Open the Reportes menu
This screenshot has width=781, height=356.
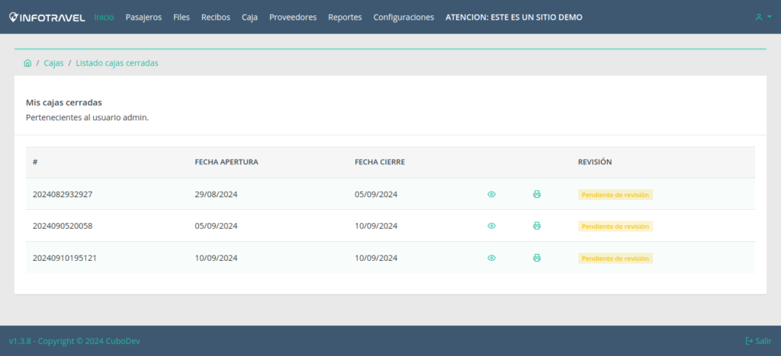pos(345,17)
